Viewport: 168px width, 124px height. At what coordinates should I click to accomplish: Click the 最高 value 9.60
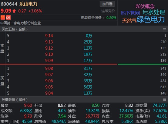(x=28, y=105)
